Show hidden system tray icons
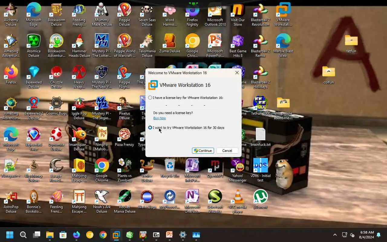387x242 pixels. (x=335, y=235)
